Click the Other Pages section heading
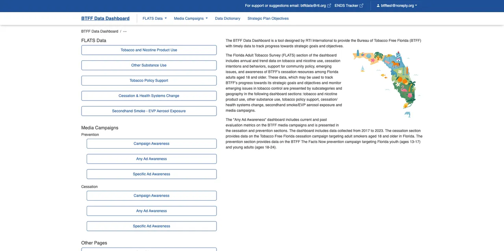Viewport: 504px width, 251px height. (94, 243)
